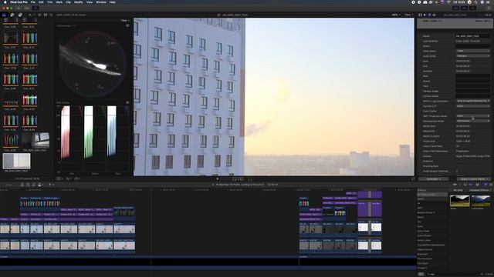Select the white building clip in browser
This screenshot has width=494, height=277.
[x=16, y=161]
